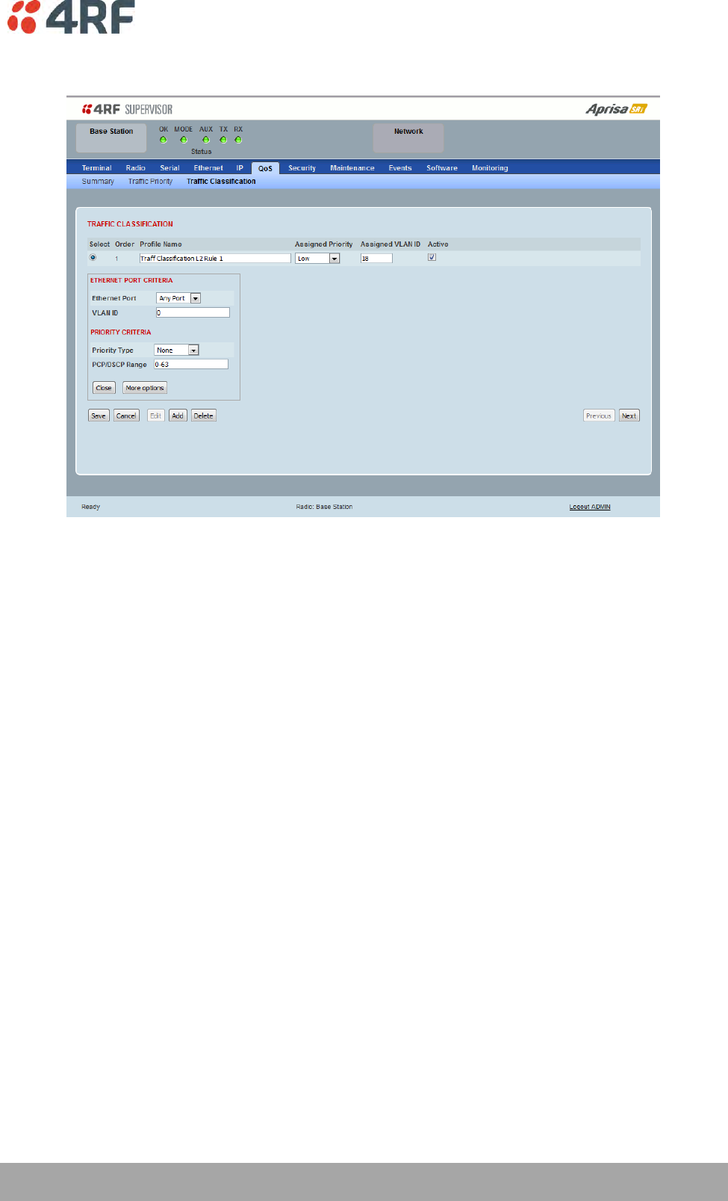The width and height of the screenshot is (728, 1201).
Task: Open the Radio tab
Action: [136, 168]
